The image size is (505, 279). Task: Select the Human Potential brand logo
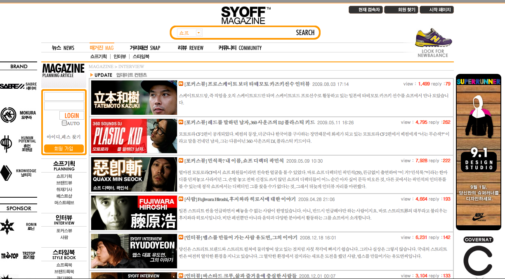click(18, 144)
